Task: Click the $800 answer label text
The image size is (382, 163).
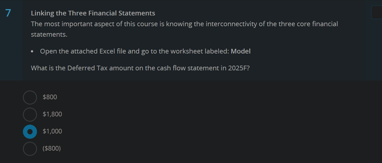Action: pos(50,97)
